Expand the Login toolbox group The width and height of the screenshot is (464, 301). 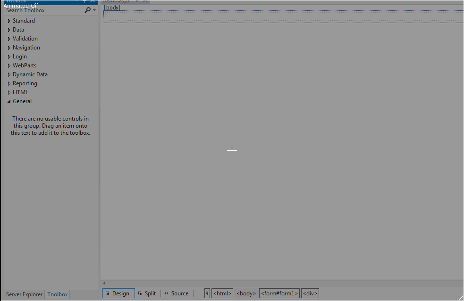pyautogui.click(x=9, y=57)
